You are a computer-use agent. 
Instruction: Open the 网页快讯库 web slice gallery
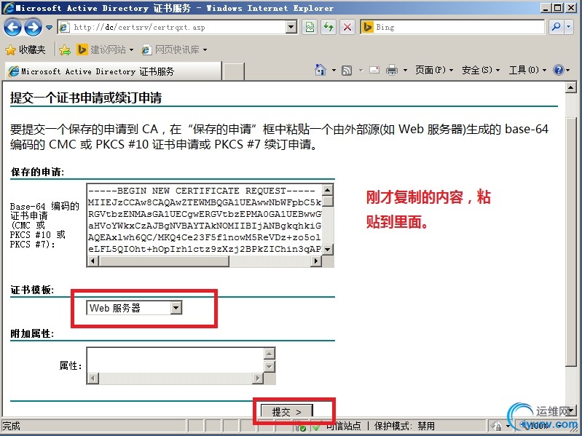click(x=174, y=49)
